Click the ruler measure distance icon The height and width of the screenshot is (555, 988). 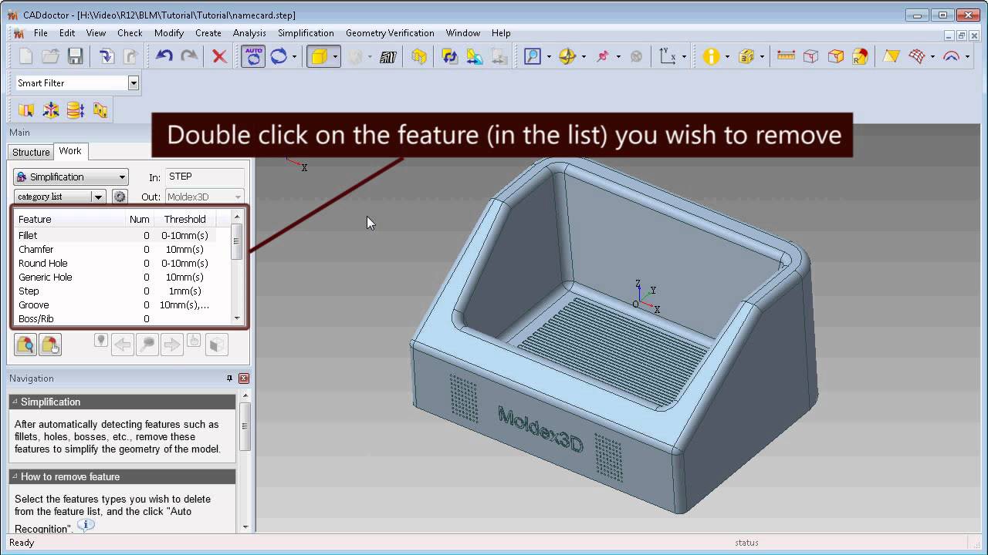[x=786, y=56]
